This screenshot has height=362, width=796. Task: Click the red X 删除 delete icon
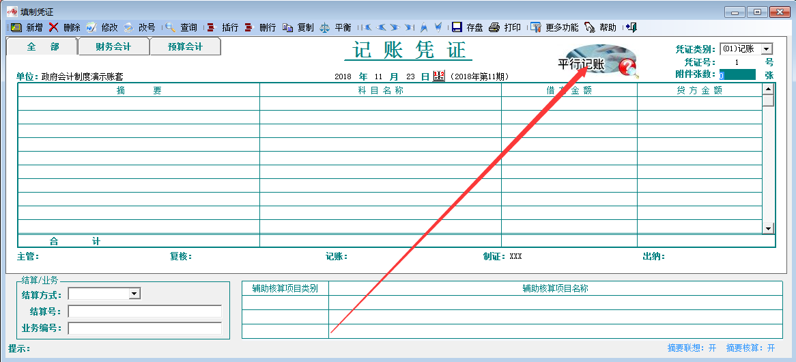(53, 27)
